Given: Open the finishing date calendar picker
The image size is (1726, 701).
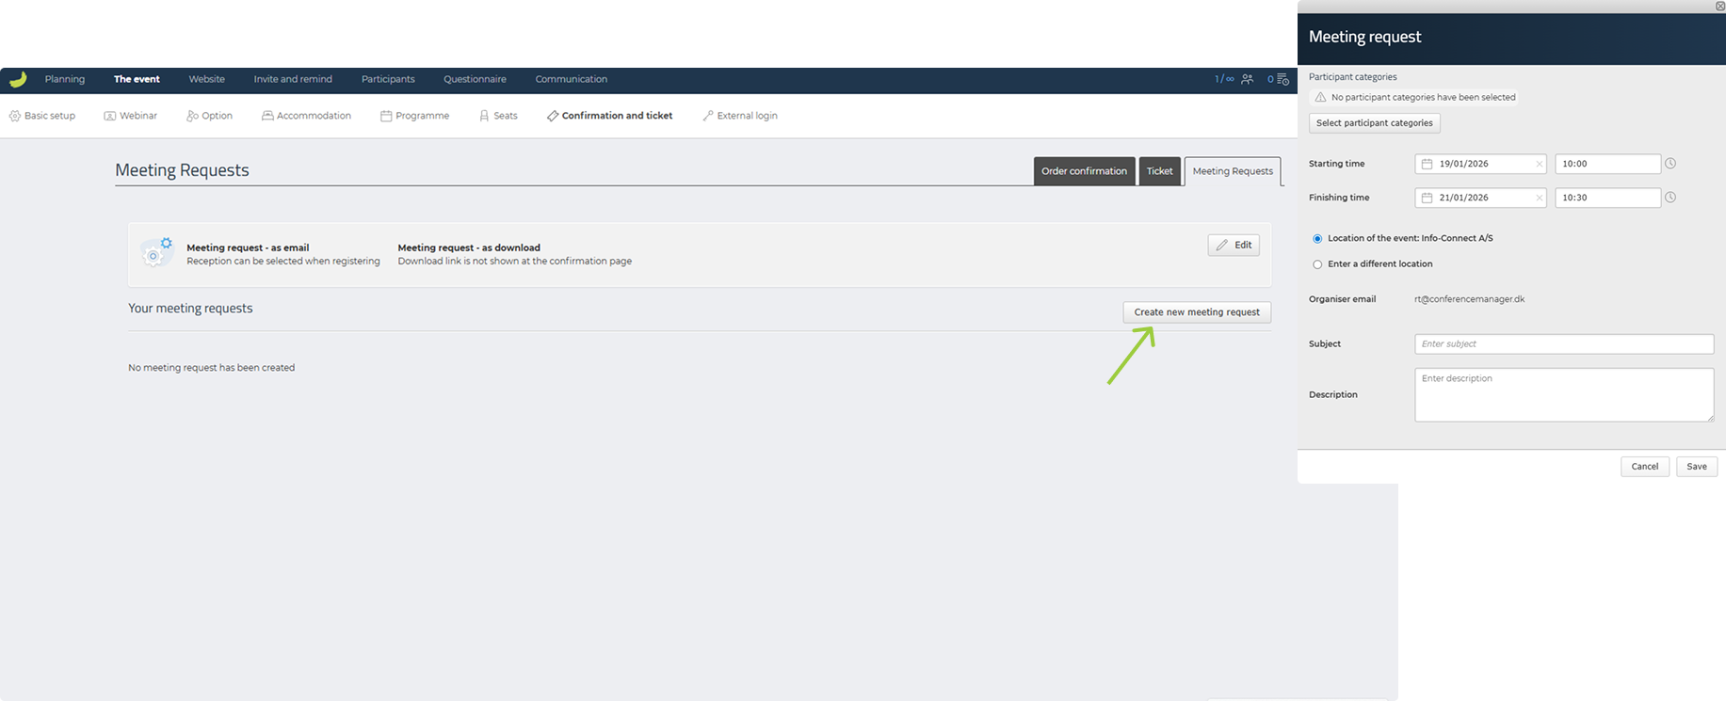Looking at the screenshot, I should click(x=1427, y=199).
